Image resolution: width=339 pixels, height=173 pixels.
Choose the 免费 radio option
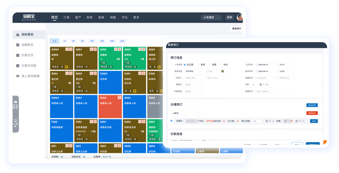209,64
